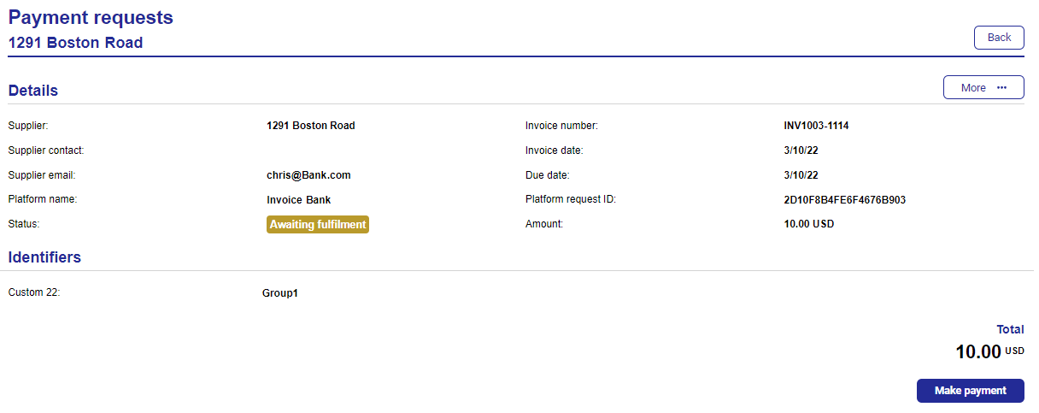Select invoice number INV1003-1114
Viewport: 1039px width, 413px height.
[816, 126]
